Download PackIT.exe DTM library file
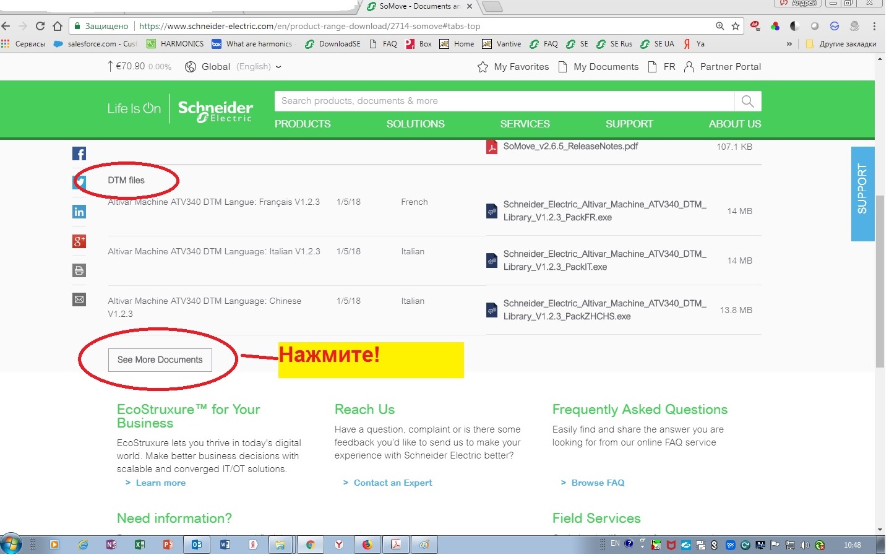Viewport: 889px width, 560px height. pyautogui.click(x=604, y=261)
